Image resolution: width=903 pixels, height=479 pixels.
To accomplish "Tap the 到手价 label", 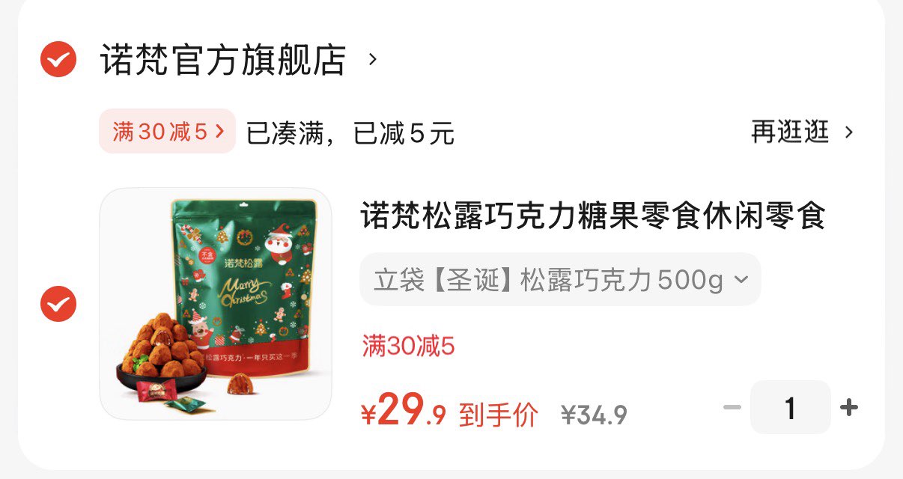I will point(498,414).
